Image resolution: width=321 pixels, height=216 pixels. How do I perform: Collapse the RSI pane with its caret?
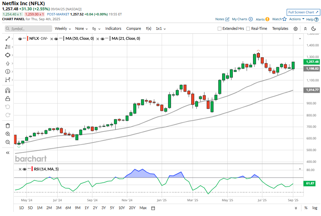coord(300,169)
